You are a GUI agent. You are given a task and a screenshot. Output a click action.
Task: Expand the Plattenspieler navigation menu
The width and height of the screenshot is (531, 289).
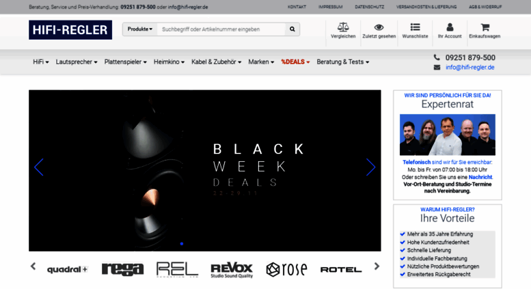point(125,62)
